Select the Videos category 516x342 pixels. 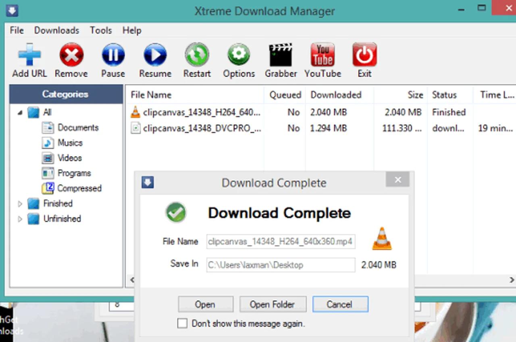tap(69, 158)
